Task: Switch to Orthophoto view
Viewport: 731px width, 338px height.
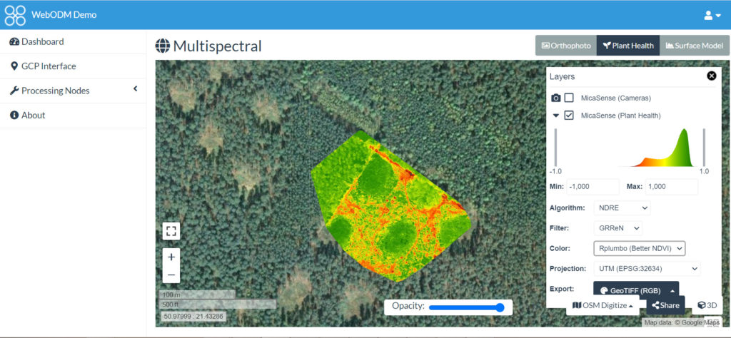Action: (566, 46)
